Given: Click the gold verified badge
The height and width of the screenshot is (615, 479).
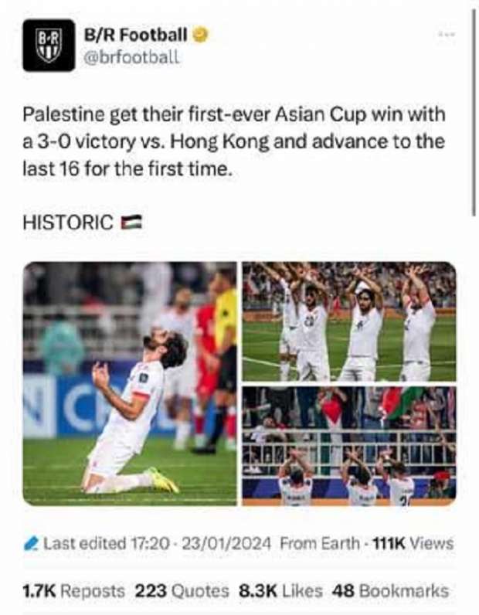Looking at the screenshot, I should pos(200,36).
